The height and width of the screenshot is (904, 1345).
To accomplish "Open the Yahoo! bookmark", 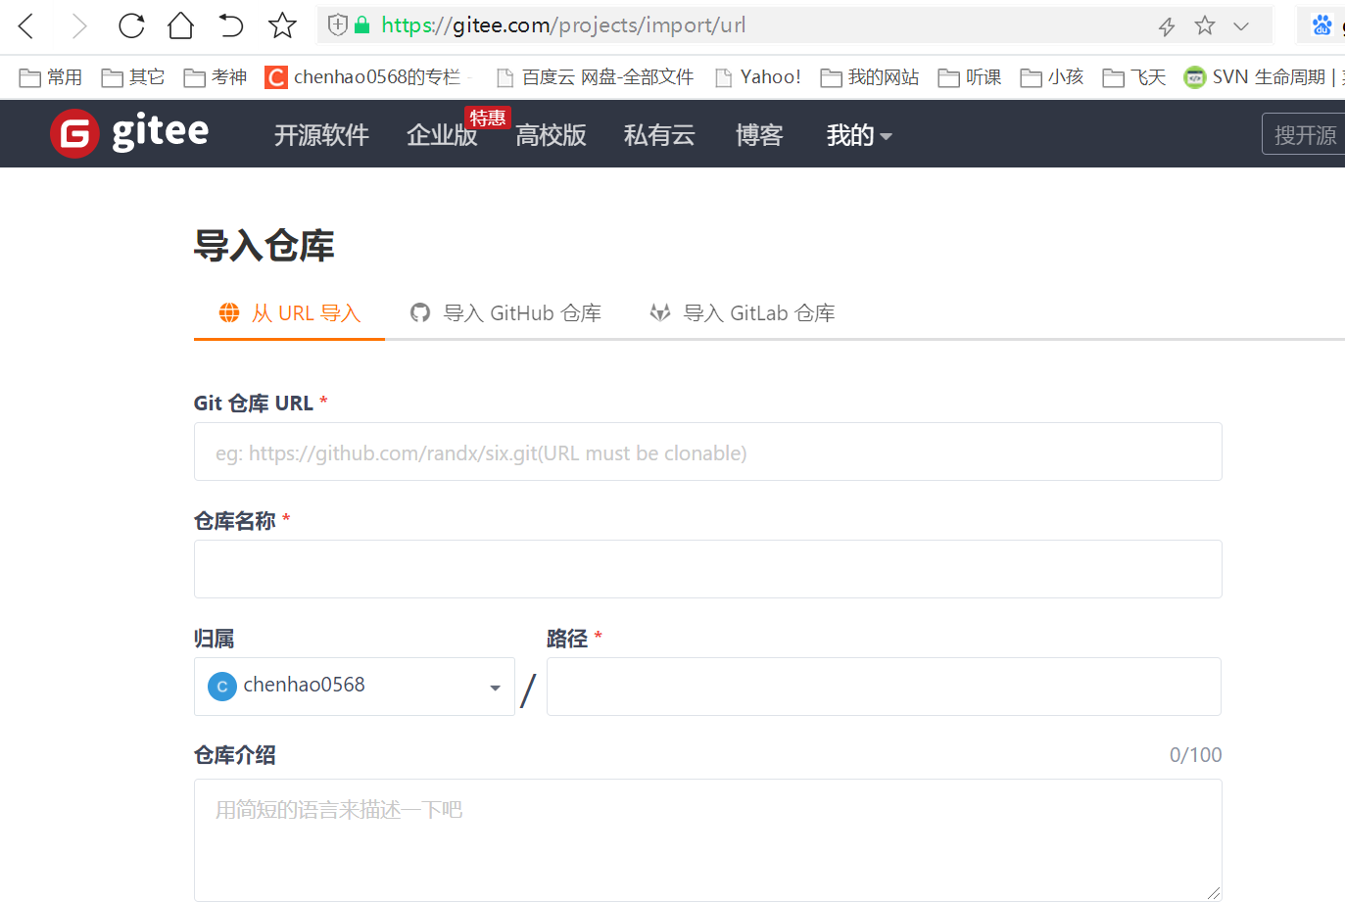I will (758, 77).
